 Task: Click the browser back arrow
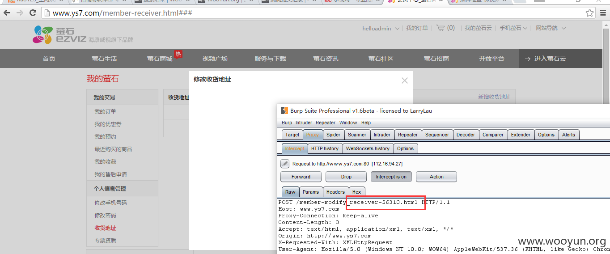[x=7, y=13]
